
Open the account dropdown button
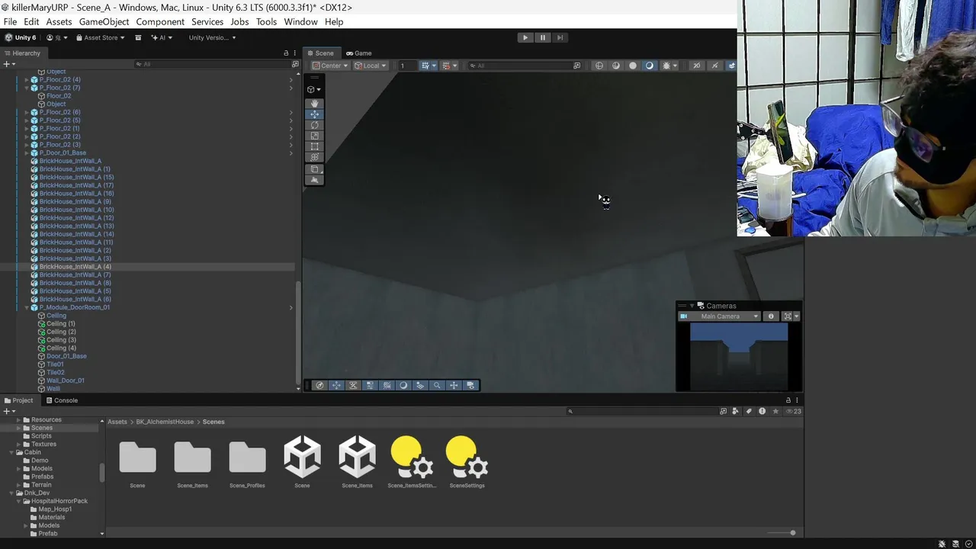tap(57, 37)
